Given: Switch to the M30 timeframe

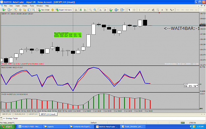Looking at the screenshot, I should (192, 10).
